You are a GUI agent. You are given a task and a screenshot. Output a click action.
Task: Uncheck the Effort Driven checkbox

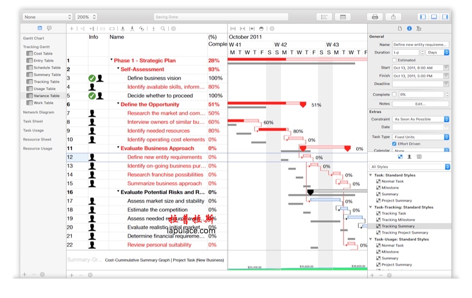[394, 144]
